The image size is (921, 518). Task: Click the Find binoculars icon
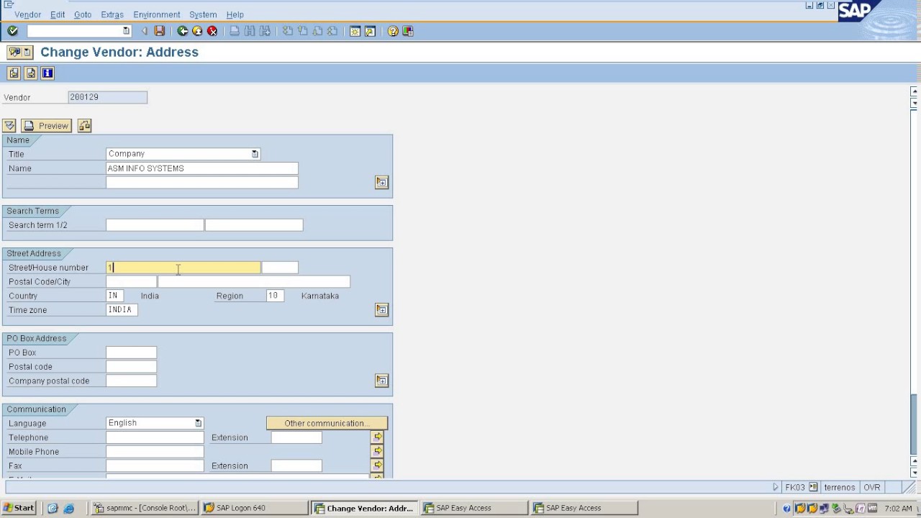point(250,31)
